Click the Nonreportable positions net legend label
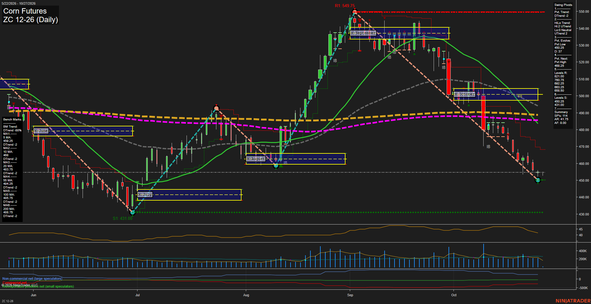 tap(38, 286)
